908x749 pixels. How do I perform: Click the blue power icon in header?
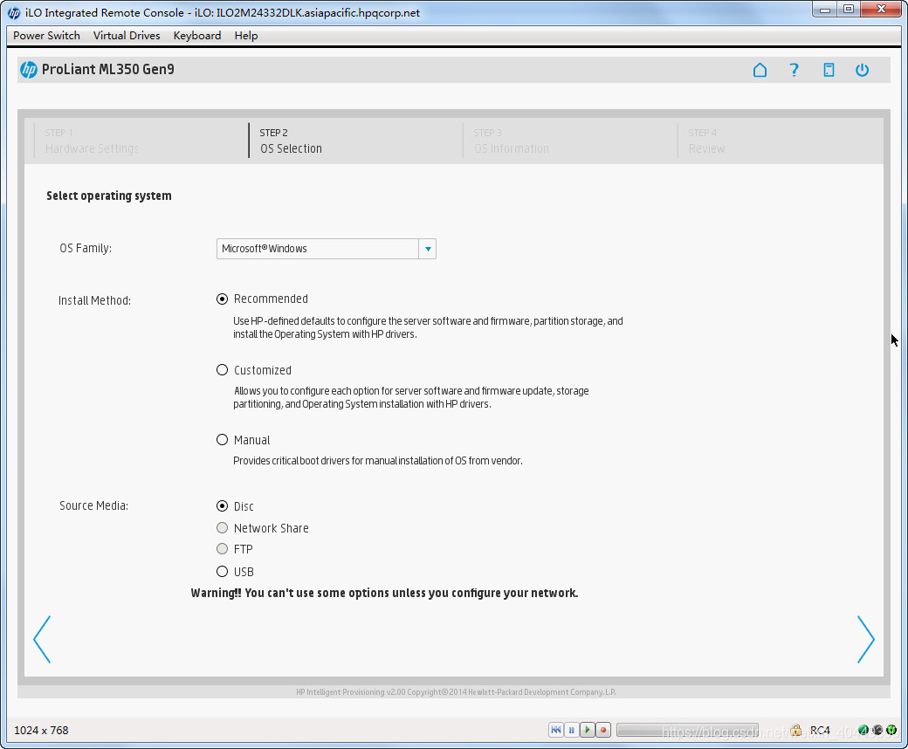coord(863,70)
